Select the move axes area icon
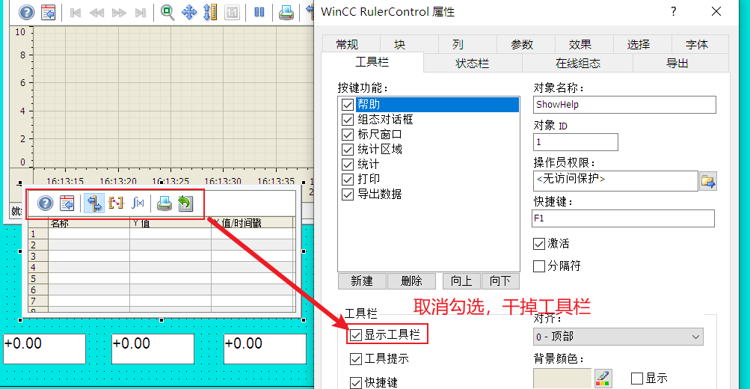Screen dimensions: 750x389 (x=189, y=12)
